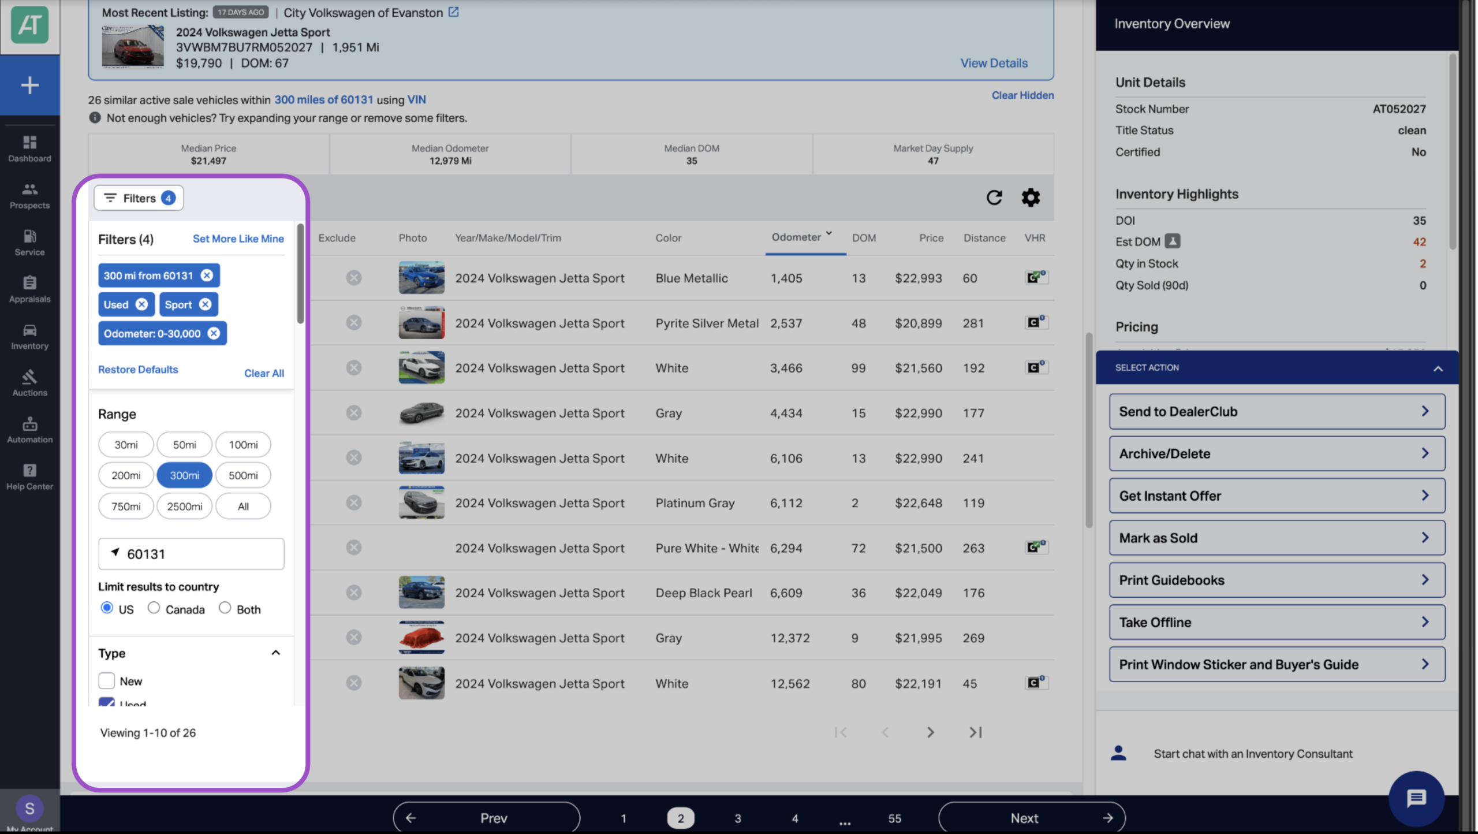Exclude the Blue Metallic Jetta Sport row
Image resolution: width=1478 pixels, height=834 pixels.
tap(354, 278)
